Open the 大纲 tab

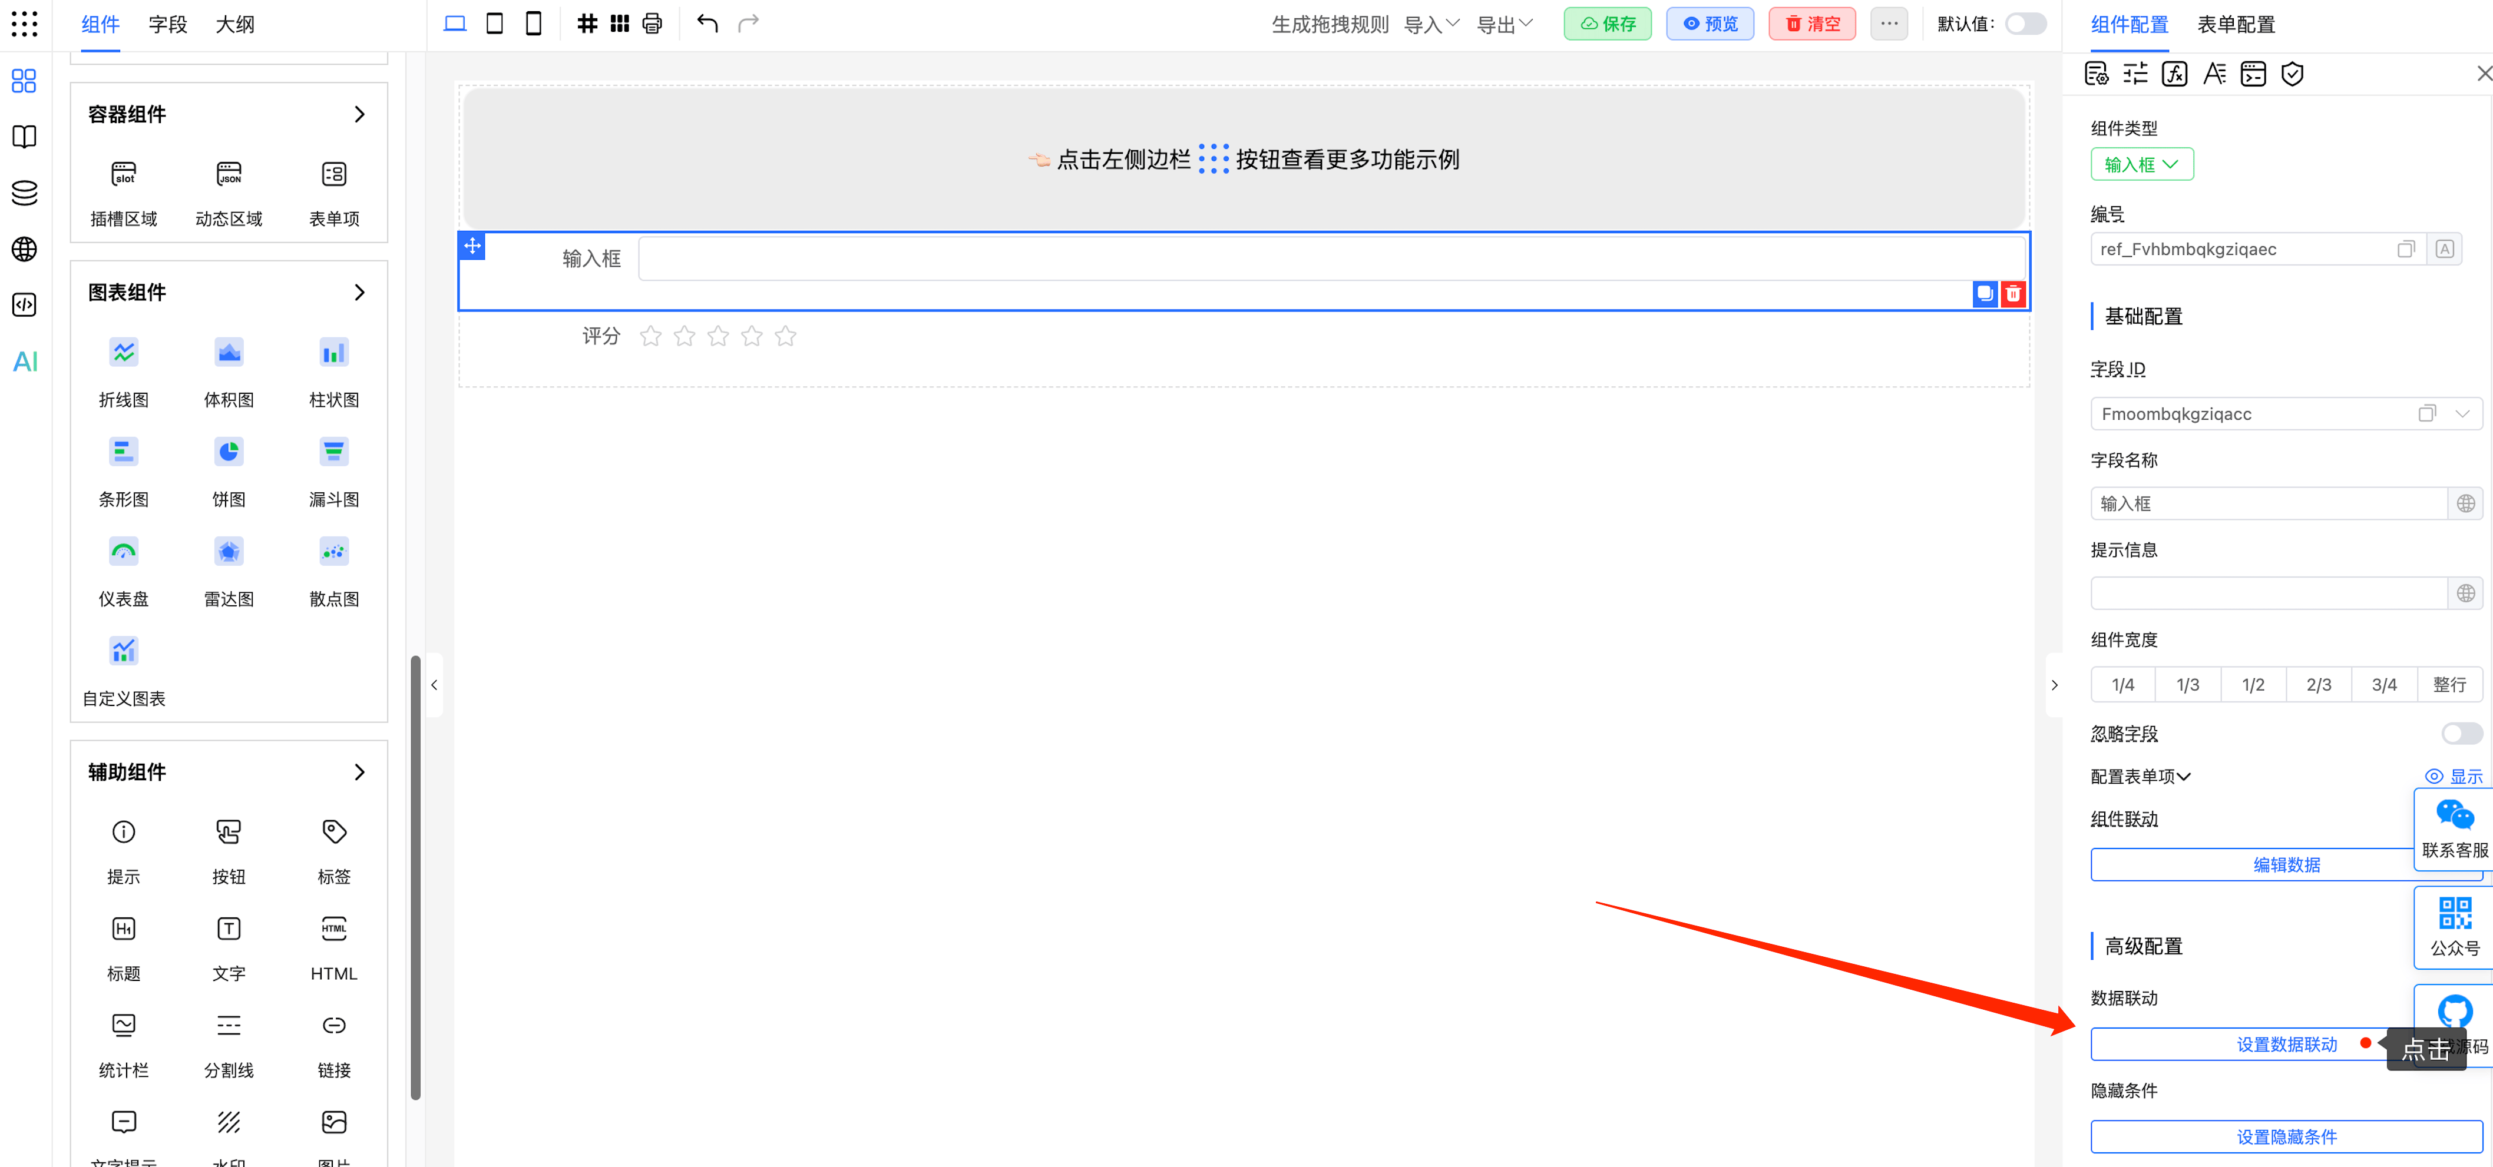234,24
